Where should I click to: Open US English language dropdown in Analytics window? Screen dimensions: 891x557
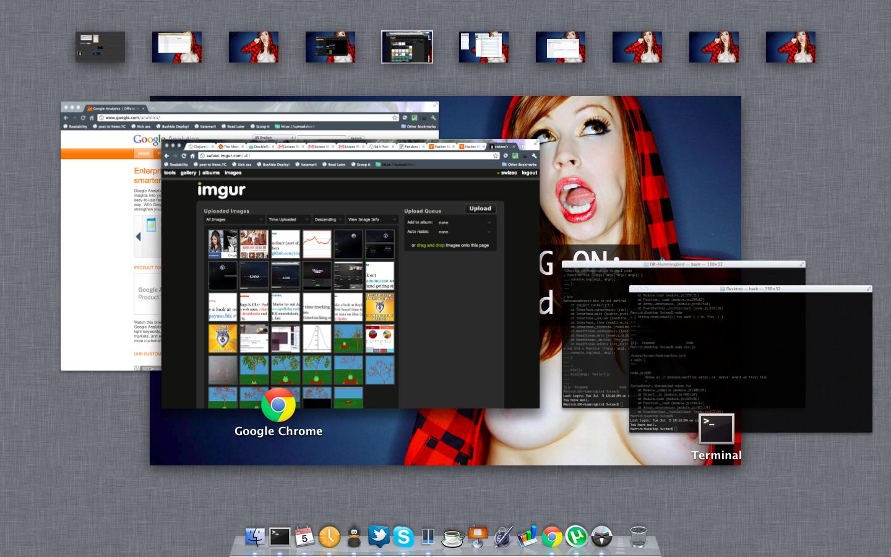(273, 137)
